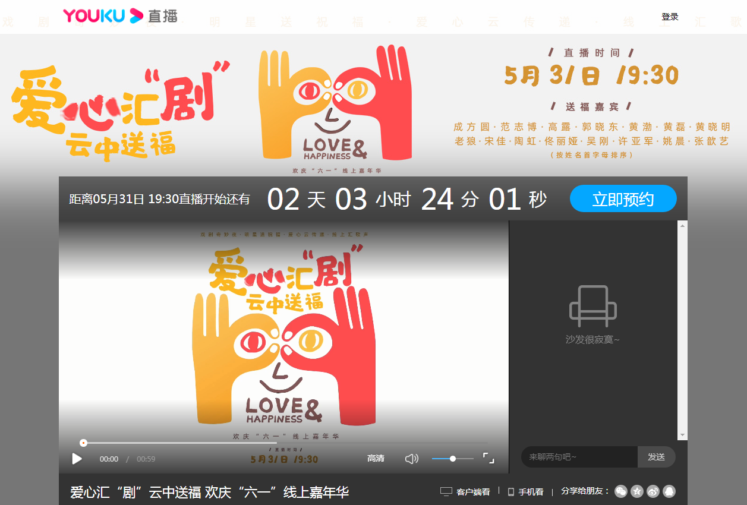Click the 爱心汇“剧”云中送福 video title below player

(x=209, y=492)
